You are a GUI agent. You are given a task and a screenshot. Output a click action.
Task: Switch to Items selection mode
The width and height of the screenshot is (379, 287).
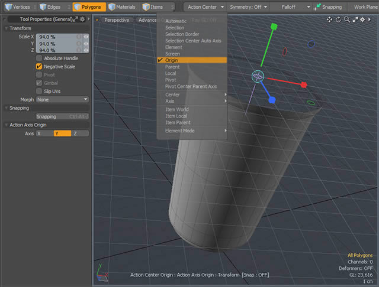[153, 7]
